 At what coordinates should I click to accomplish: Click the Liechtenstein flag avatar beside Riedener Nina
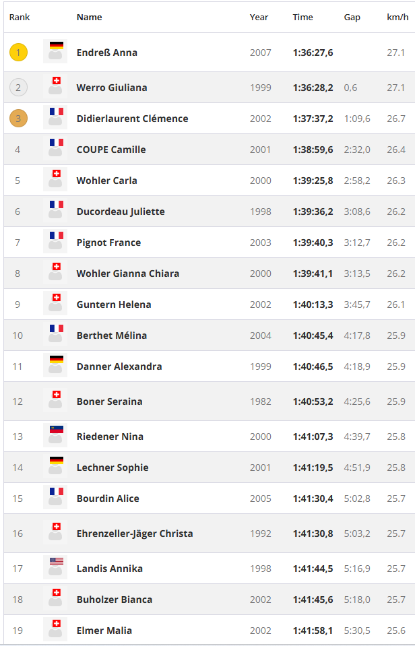[55, 436]
